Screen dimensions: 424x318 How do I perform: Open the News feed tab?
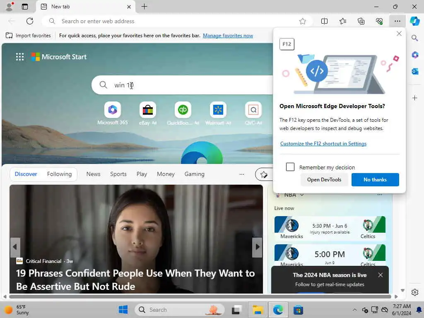[93, 174]
